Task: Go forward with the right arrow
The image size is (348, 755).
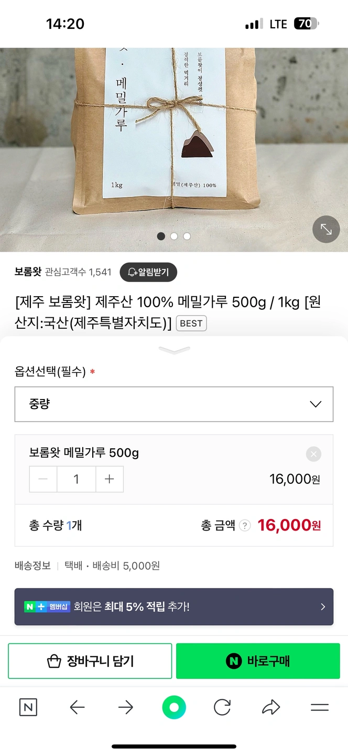Action: 126,708
